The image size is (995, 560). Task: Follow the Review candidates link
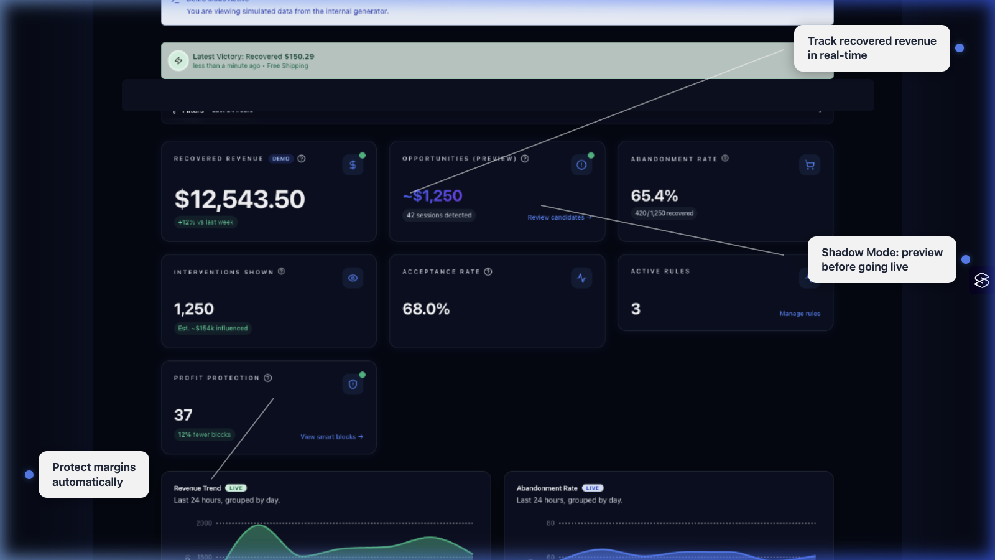point(559,218)
